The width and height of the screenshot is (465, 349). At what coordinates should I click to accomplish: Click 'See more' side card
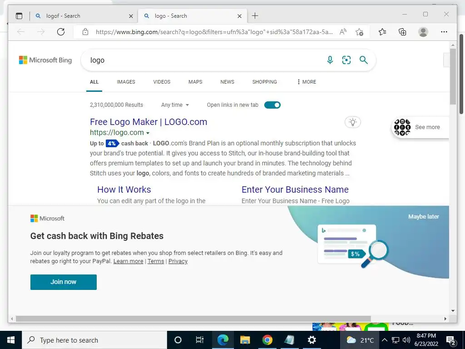[x=420, y=127]
